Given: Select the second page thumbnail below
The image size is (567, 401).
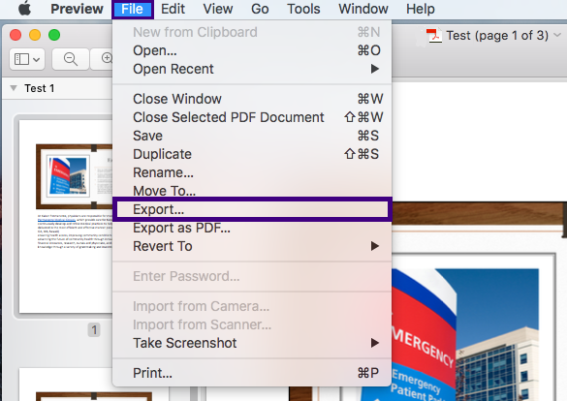Looking at the screenshot, I should 66,385.
